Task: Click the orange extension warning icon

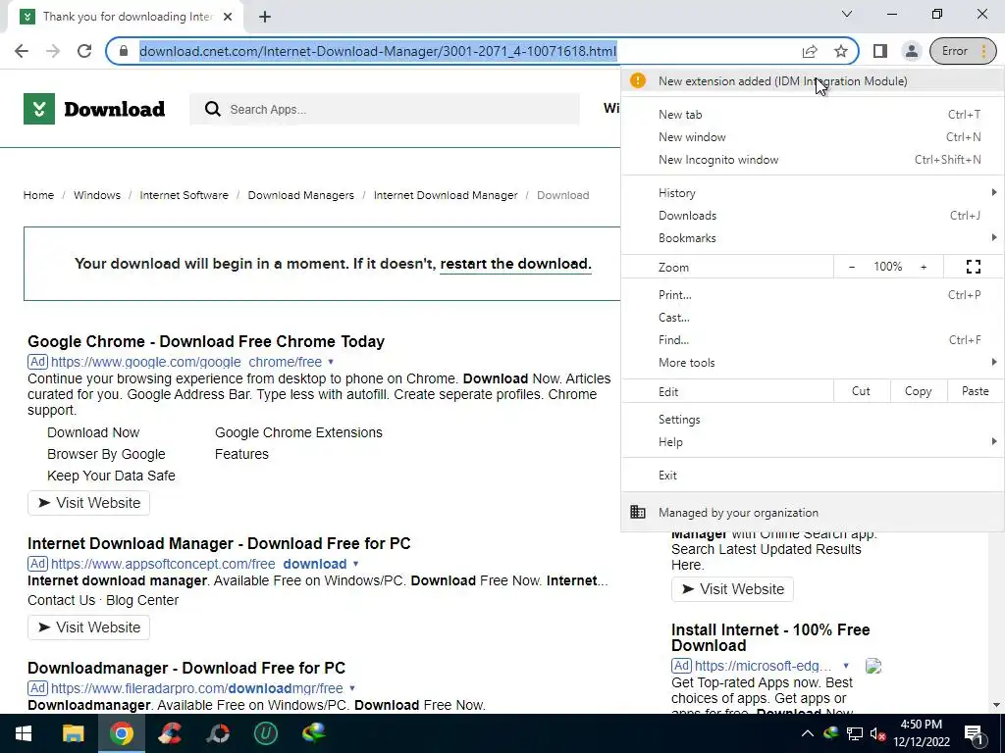Action: tap(638, 80)
